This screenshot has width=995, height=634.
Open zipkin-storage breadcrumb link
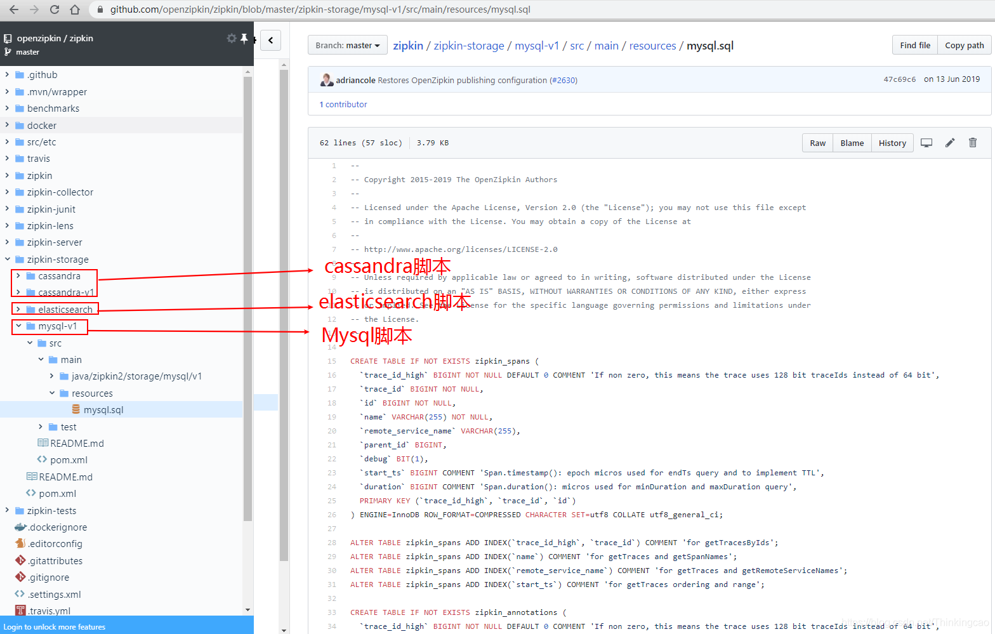coord(469,46)
